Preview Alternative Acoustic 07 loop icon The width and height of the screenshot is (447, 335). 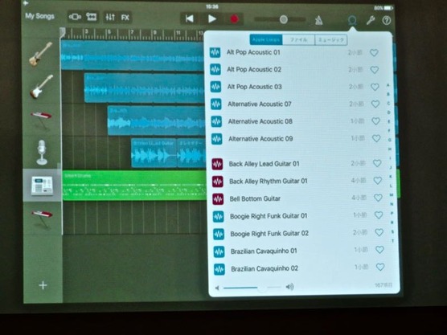215,104
